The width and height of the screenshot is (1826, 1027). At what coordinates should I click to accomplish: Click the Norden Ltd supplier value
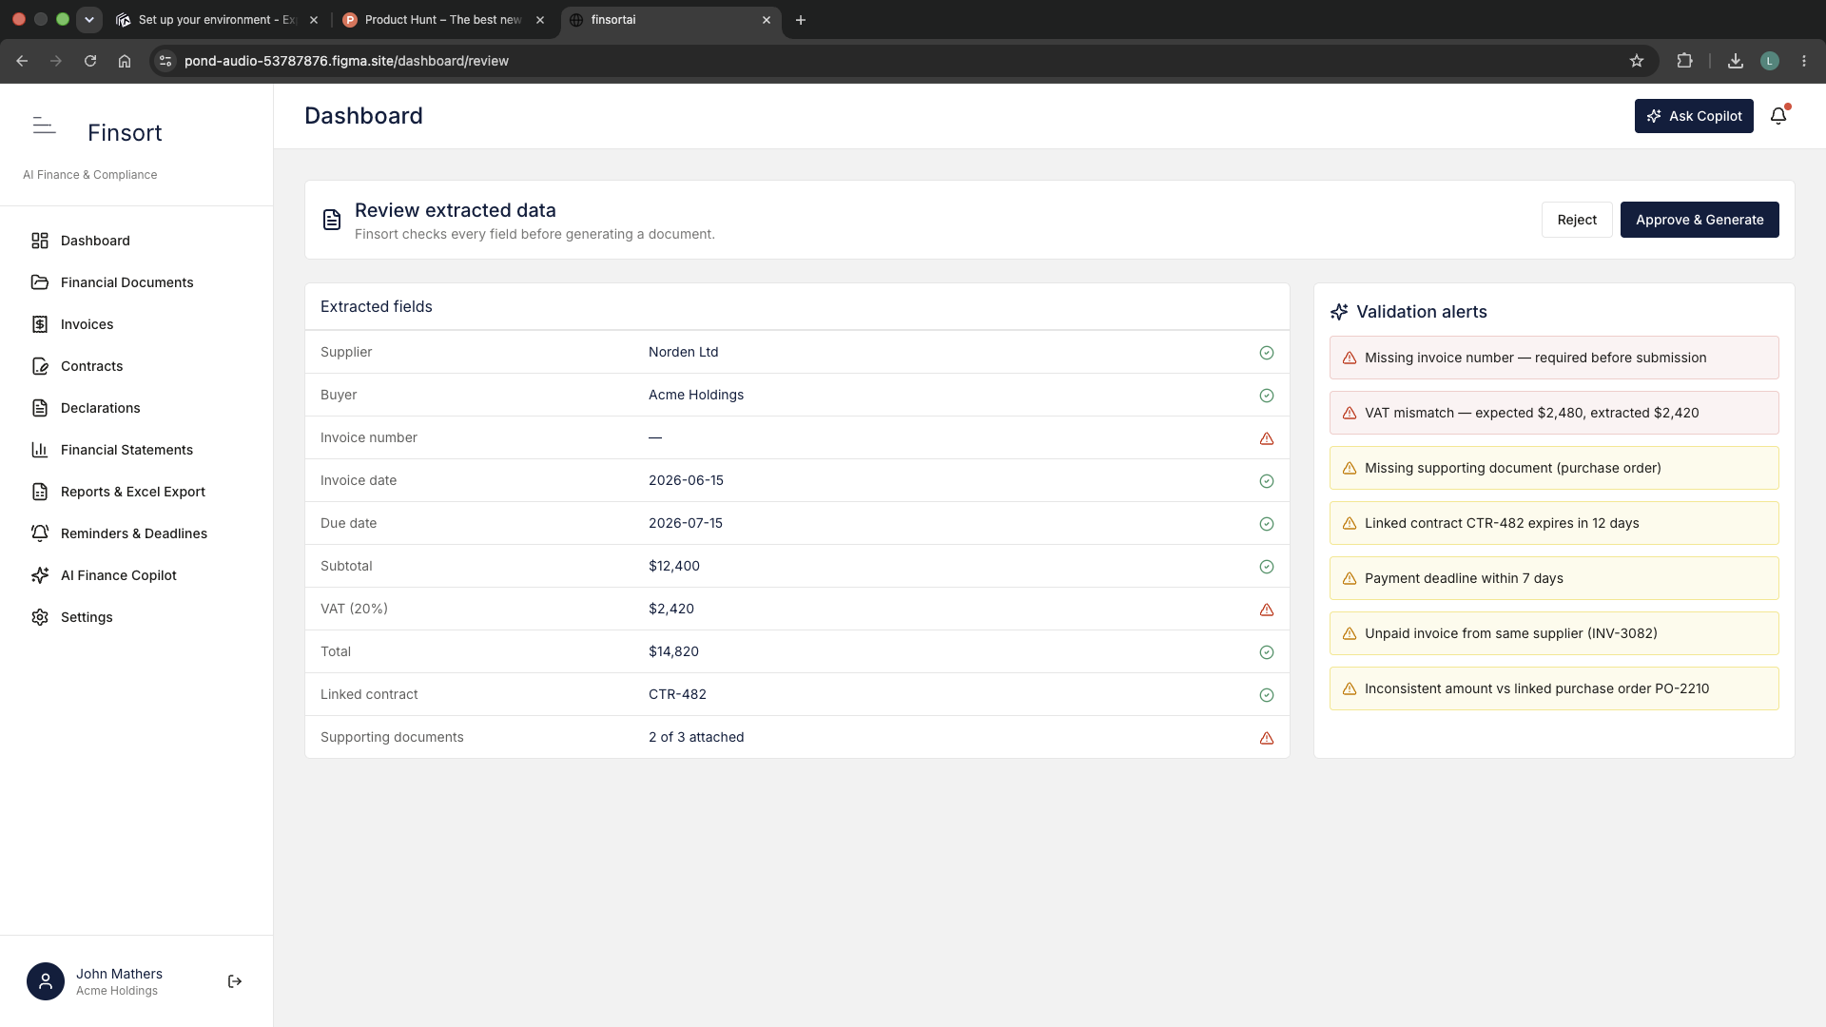683,352
